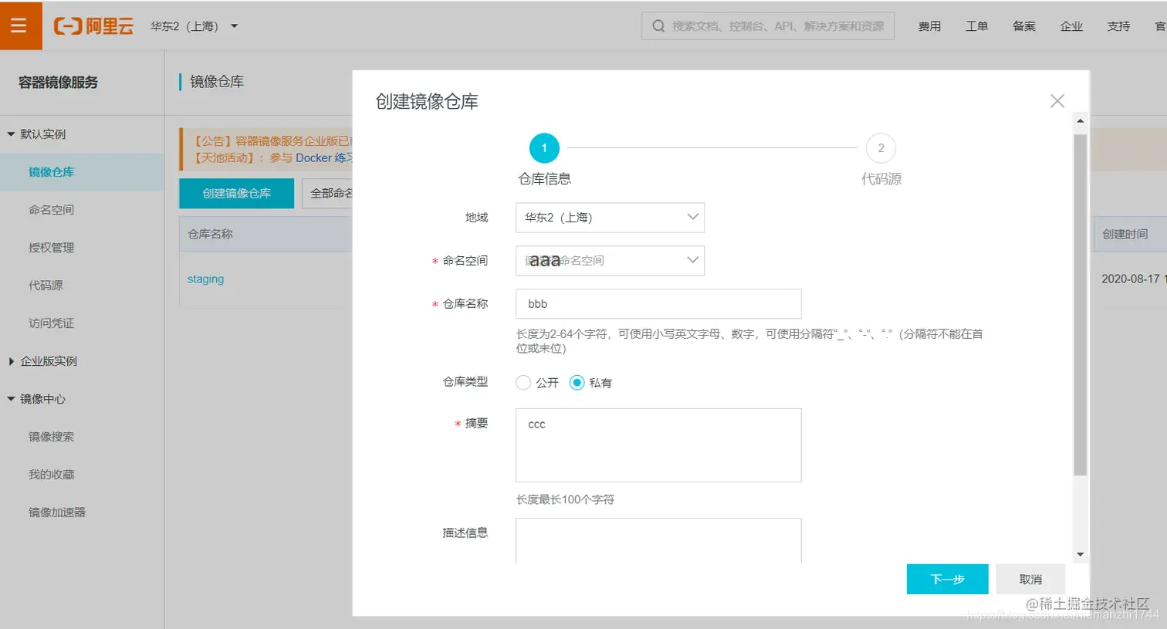Open 命名空间 in the sidebar
Screen dimensions: 1167x629
51,210
